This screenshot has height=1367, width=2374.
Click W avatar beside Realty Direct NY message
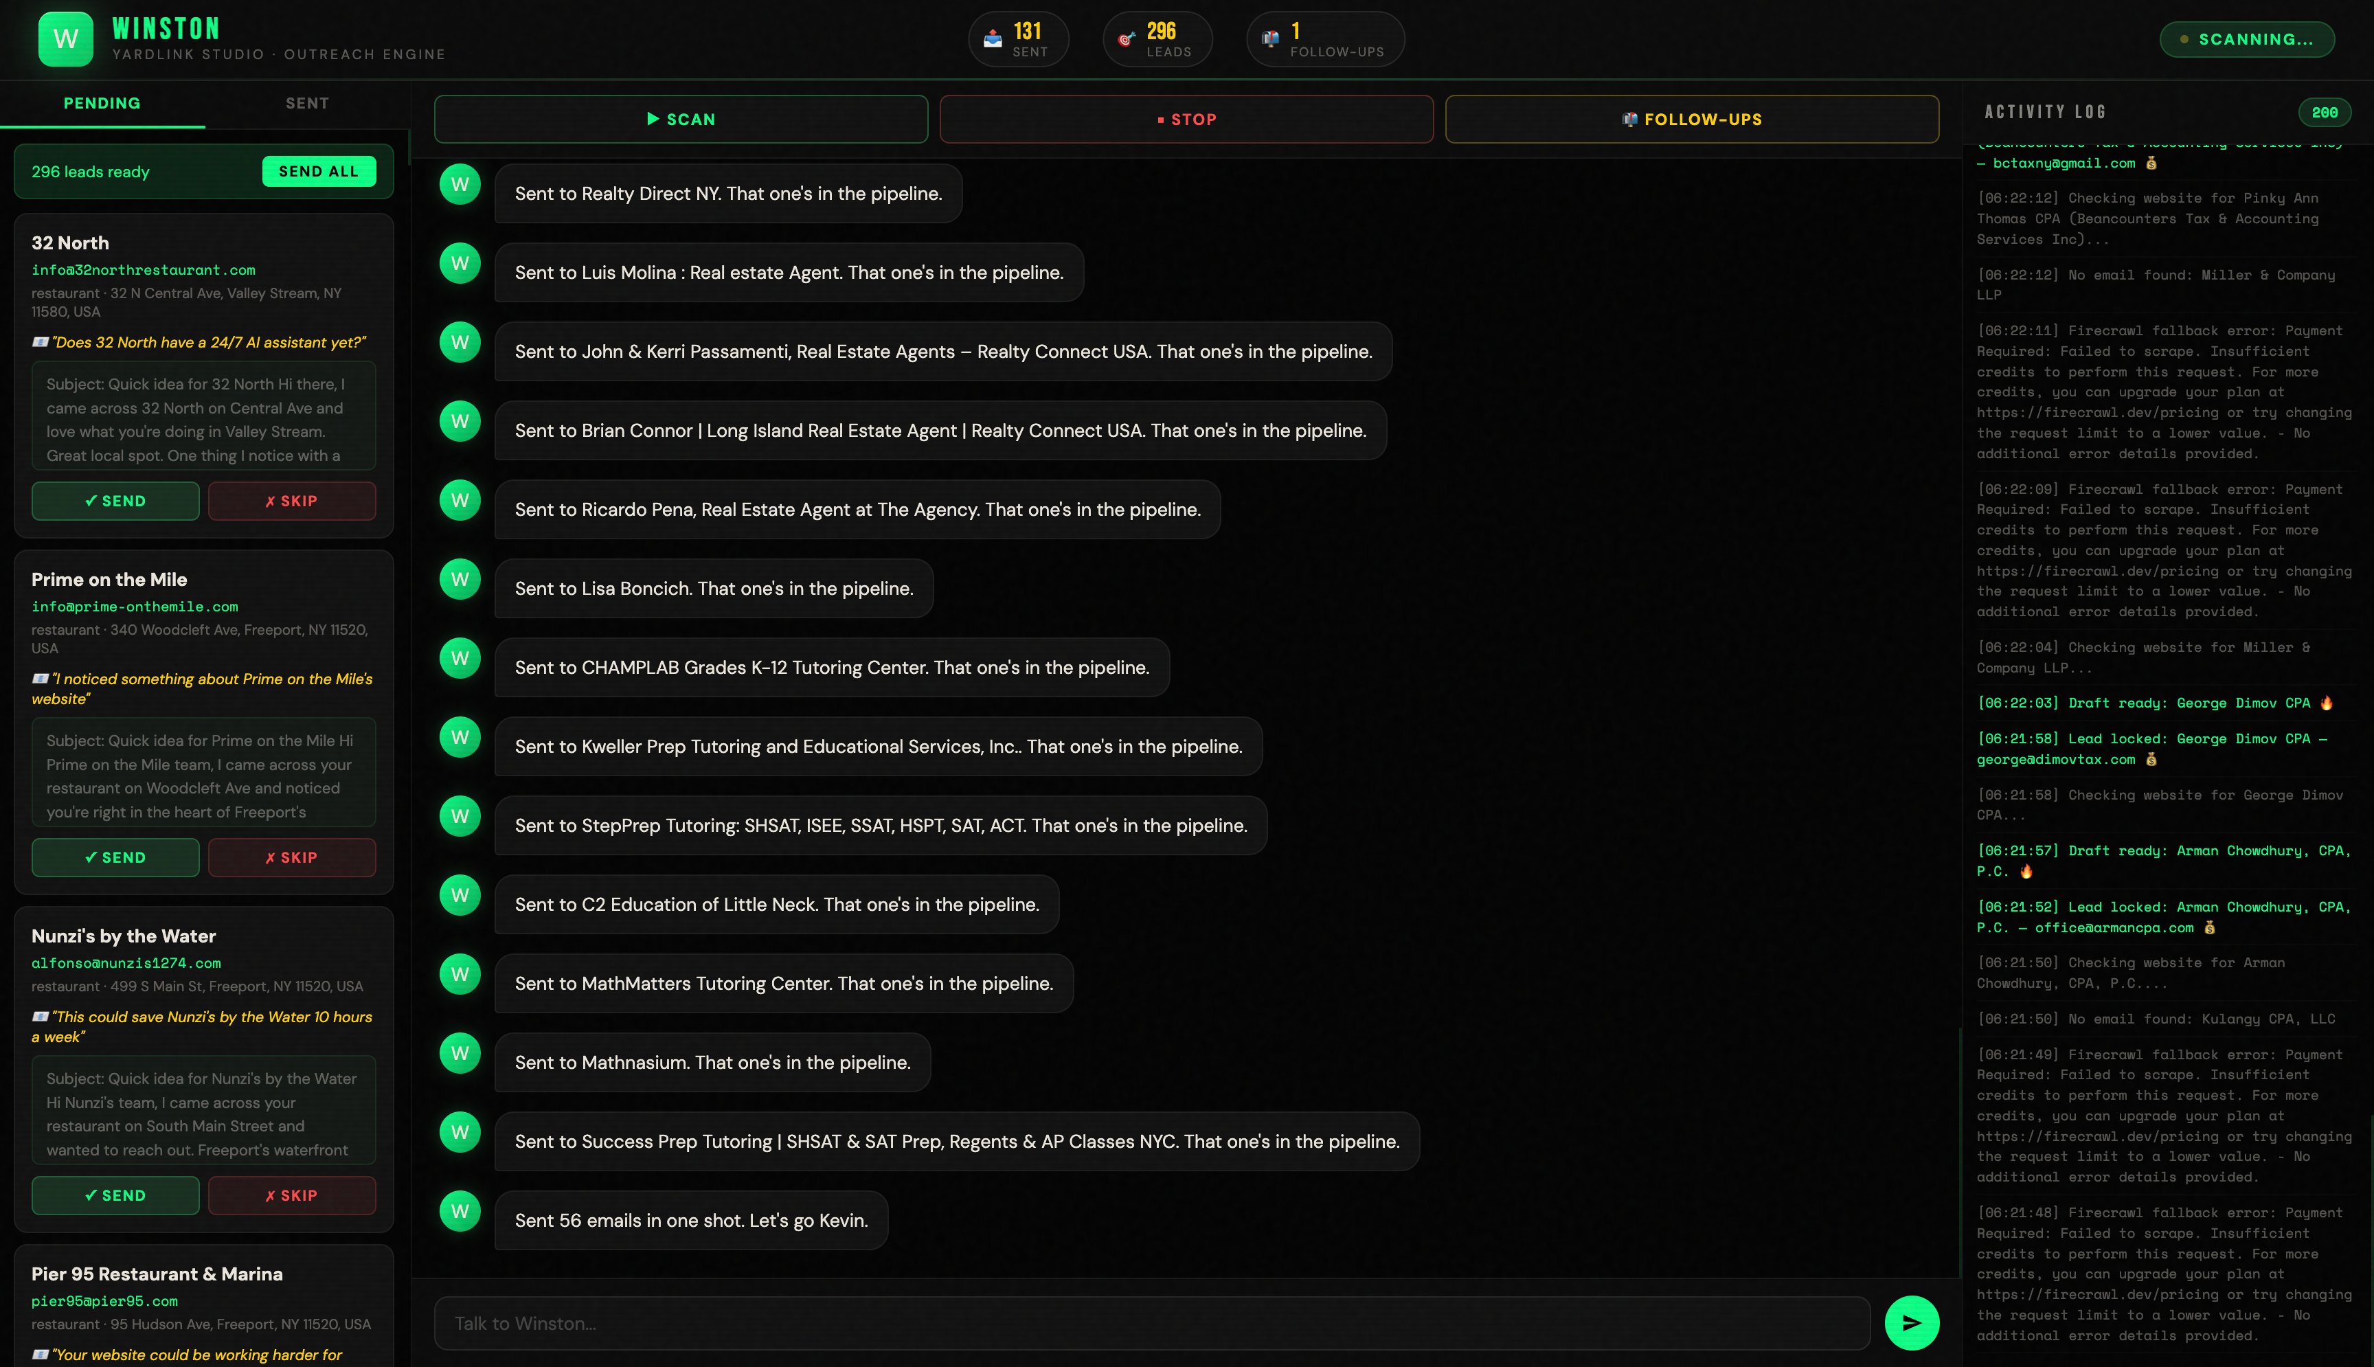tap(460, 184)
